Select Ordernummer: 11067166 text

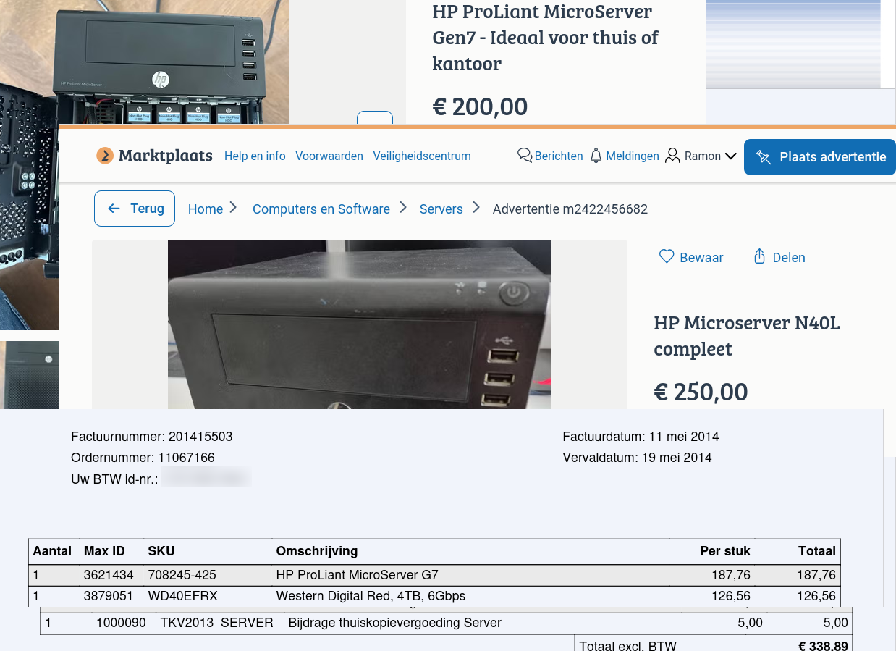pyautogui.click(x=143, y=458)
